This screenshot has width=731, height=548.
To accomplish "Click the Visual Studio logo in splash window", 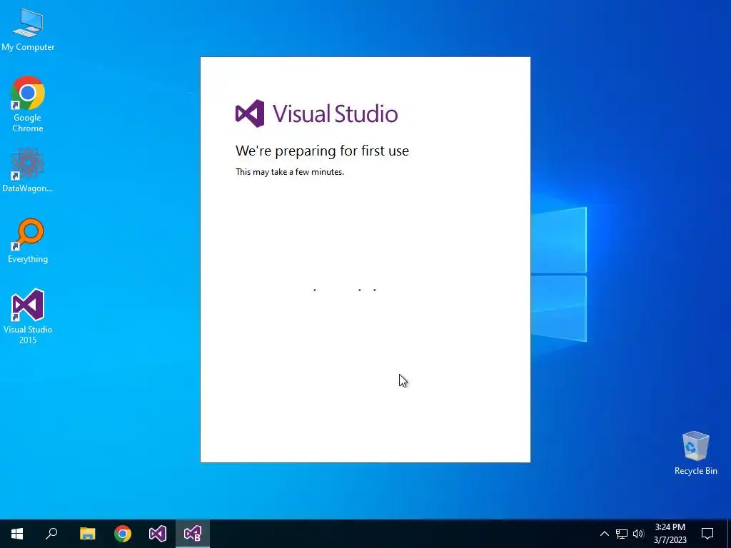I will (316, 113).
